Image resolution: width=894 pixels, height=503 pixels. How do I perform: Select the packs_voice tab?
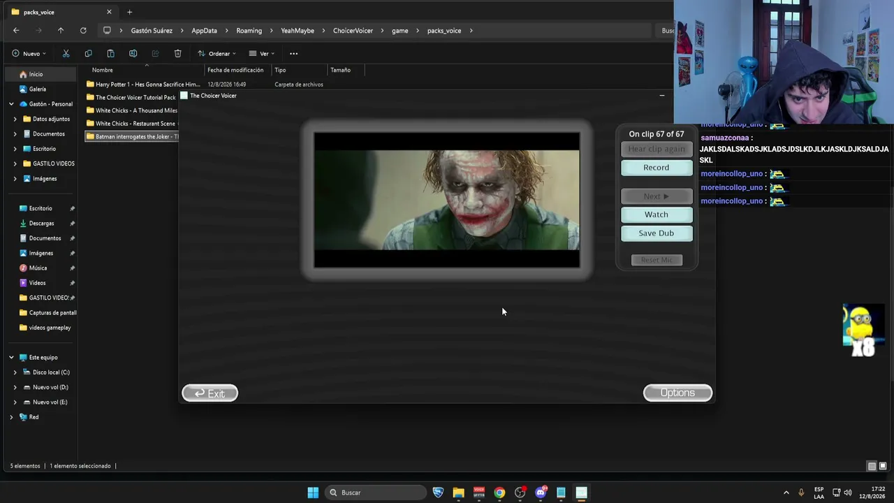[61, 12]
